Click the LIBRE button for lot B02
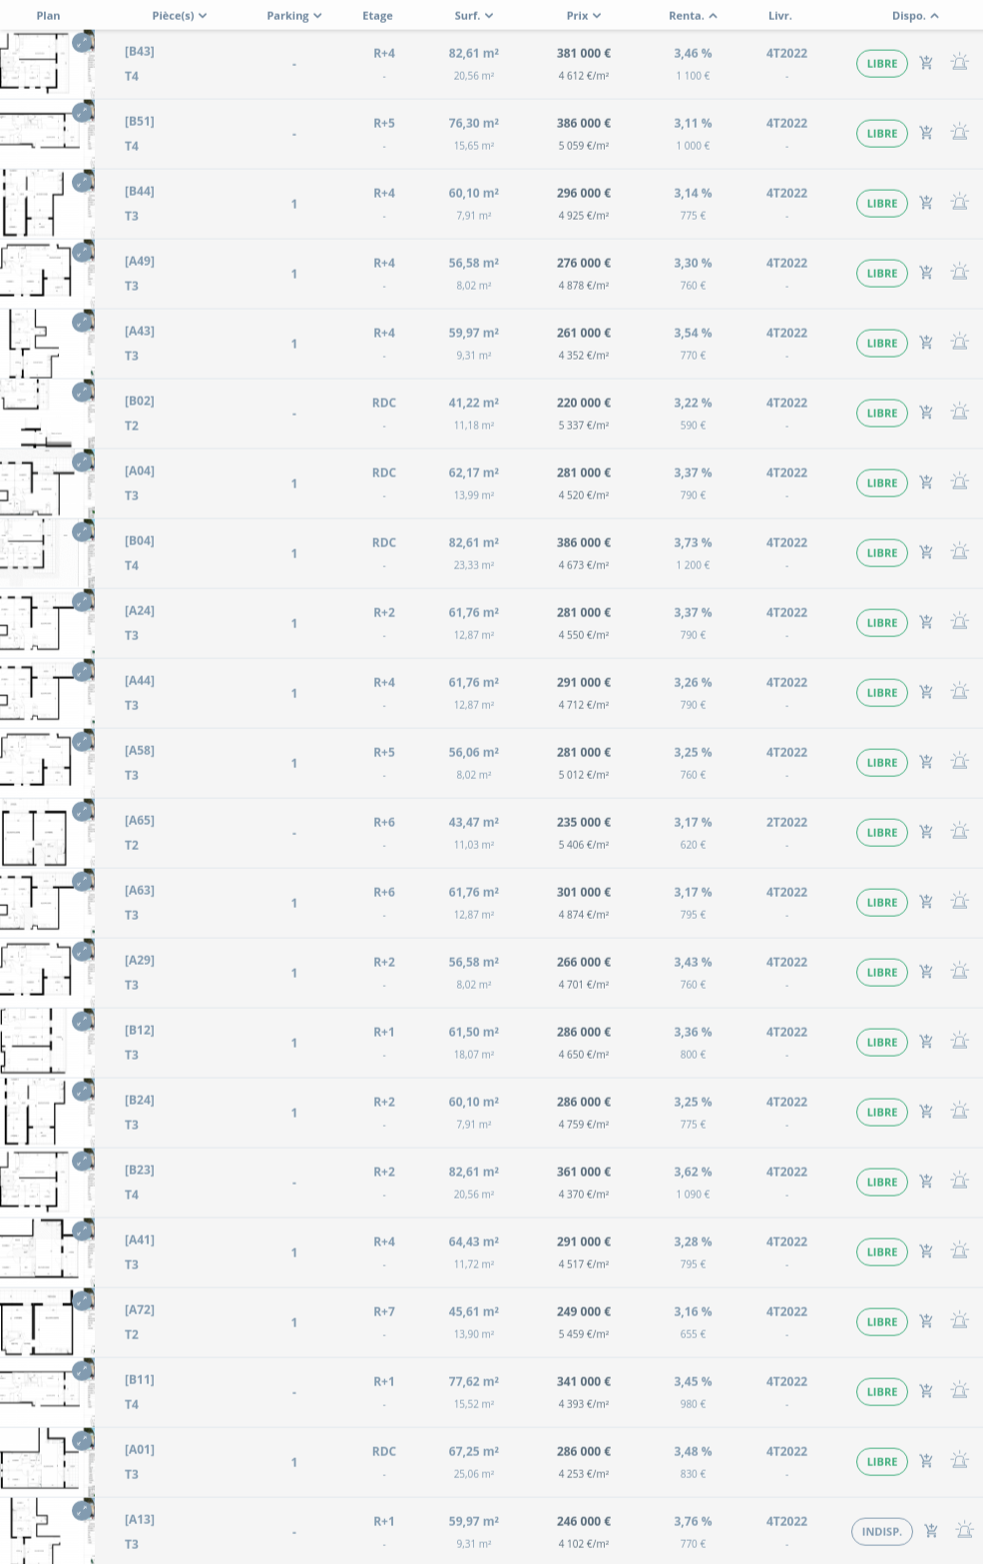This screenshot has height=1564, width=983. (x=881, y=412)
